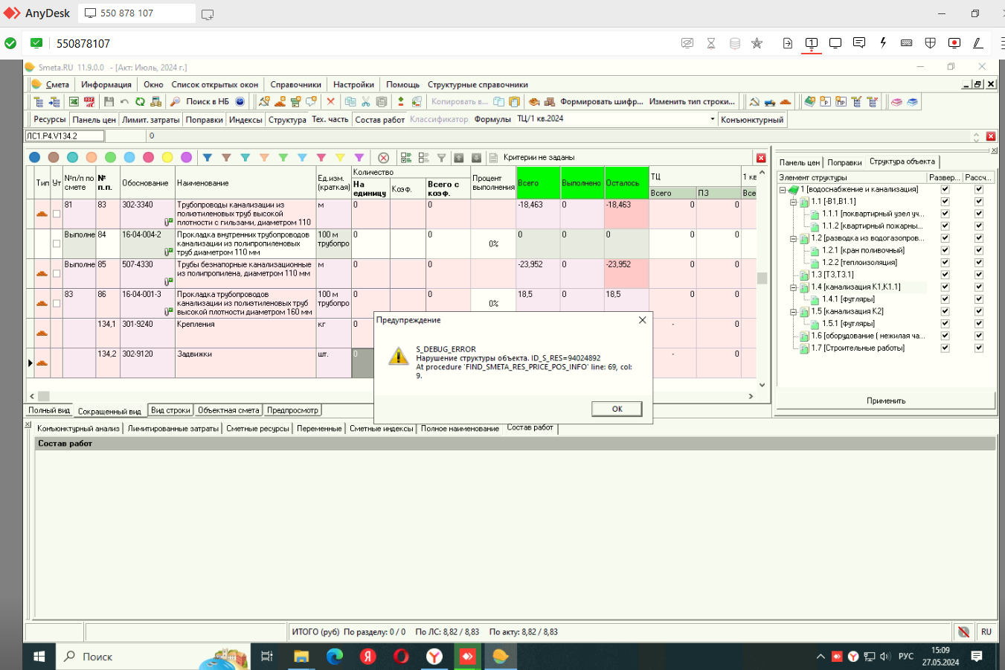This screenshot has height=670, width=1005.
Task: Click the red crossed-circle clear filter icon
Action: tap(384, 157)
